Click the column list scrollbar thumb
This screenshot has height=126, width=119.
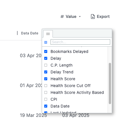110,83
